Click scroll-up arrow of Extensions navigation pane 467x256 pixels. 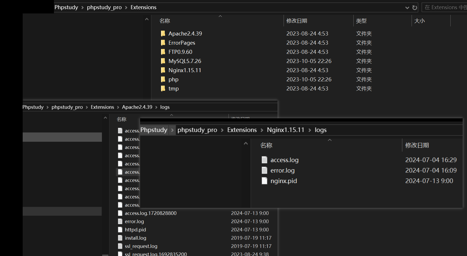pos(147,19)
